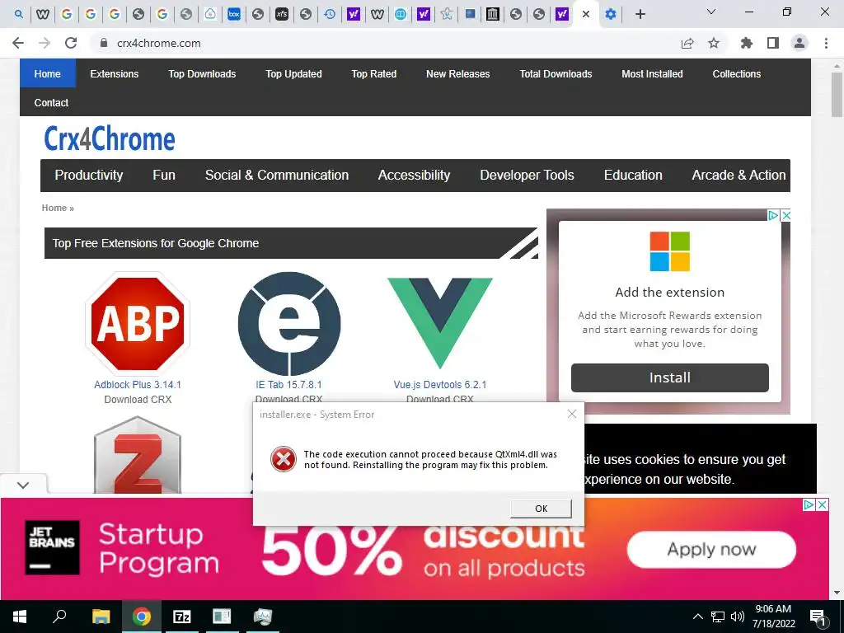Show hidden system tray icons
This screenshot has width=844, height=633.
click(x=697, y=617)
